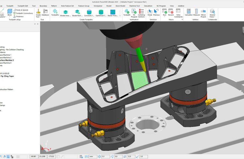Open the Macro group dialog launcher

click(182, 20)
